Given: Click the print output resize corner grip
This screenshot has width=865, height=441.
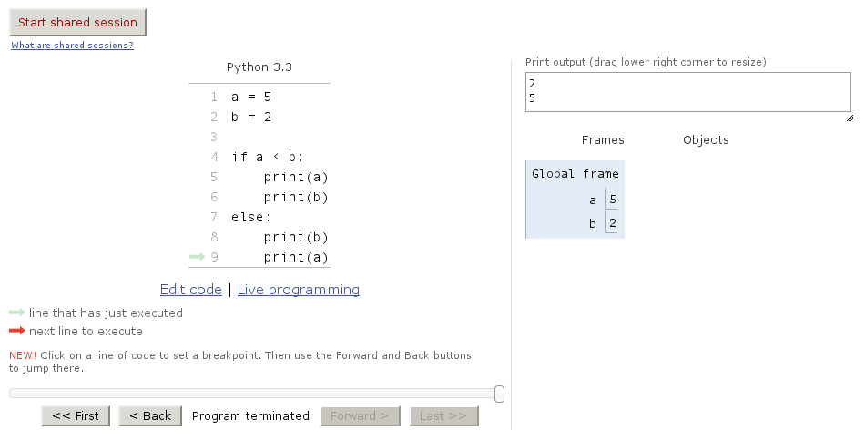Looking at the screenshot, I should pyautogui.click(x=850, y=118).
